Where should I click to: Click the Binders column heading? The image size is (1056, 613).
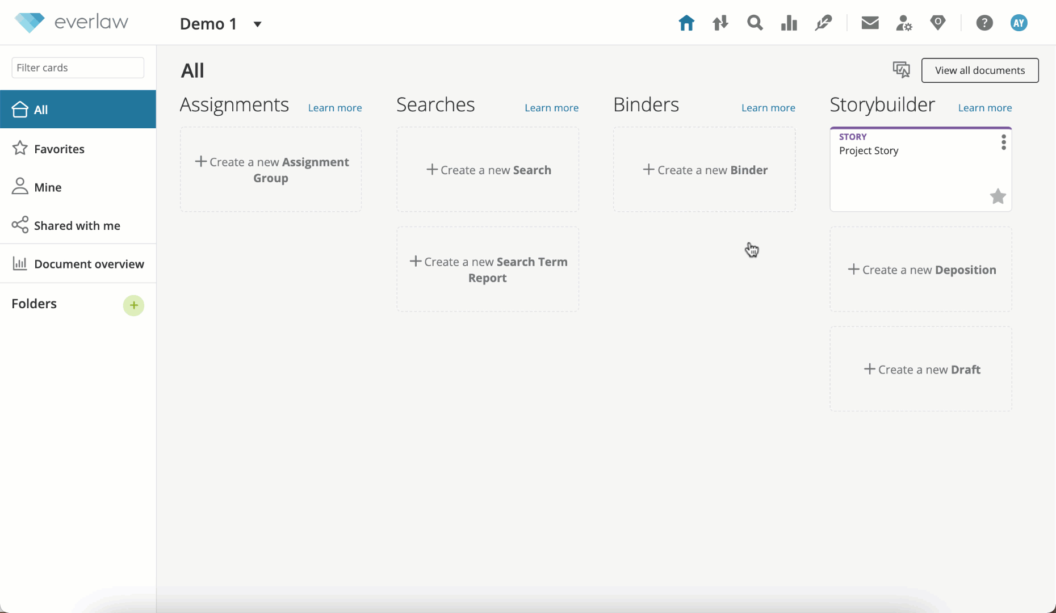click(646, 105)
